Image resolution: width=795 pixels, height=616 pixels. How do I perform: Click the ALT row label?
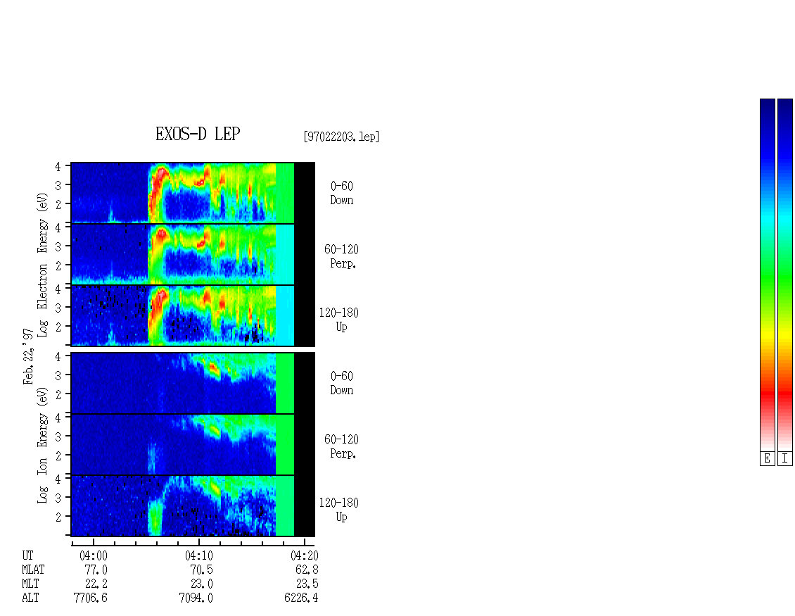[x=30, y=598]
